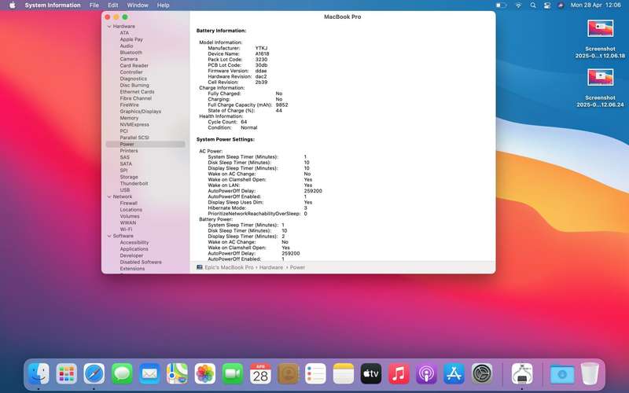The height and width of the screenshot is (393, 629).
Task: Launch Apple TV from the Dock
Action: (x=371, y=374)
